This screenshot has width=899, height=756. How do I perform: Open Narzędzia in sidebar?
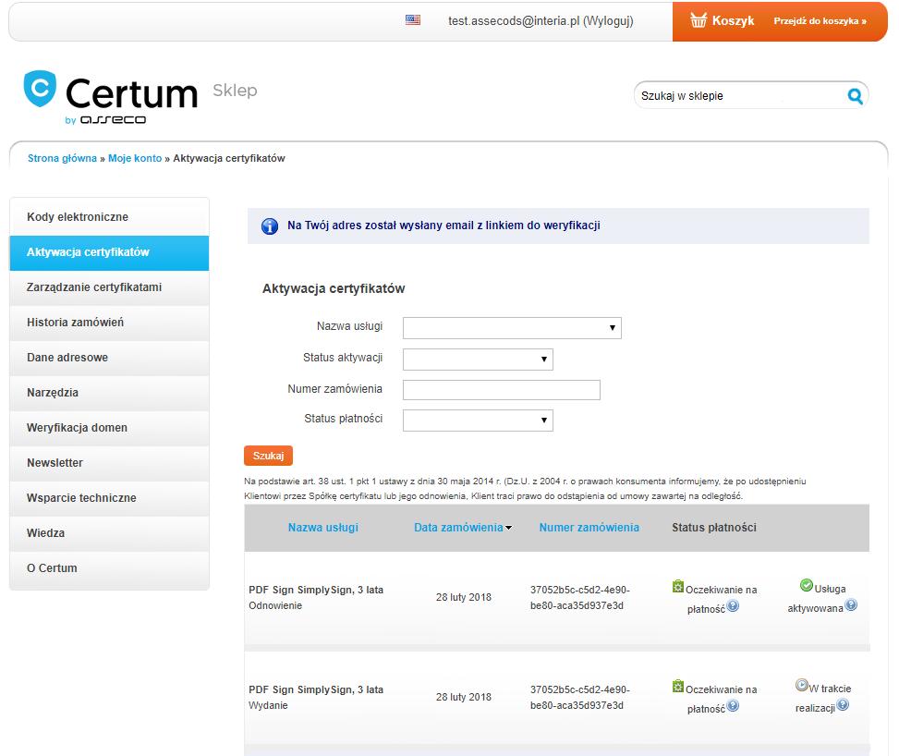[x=109, y=393]
